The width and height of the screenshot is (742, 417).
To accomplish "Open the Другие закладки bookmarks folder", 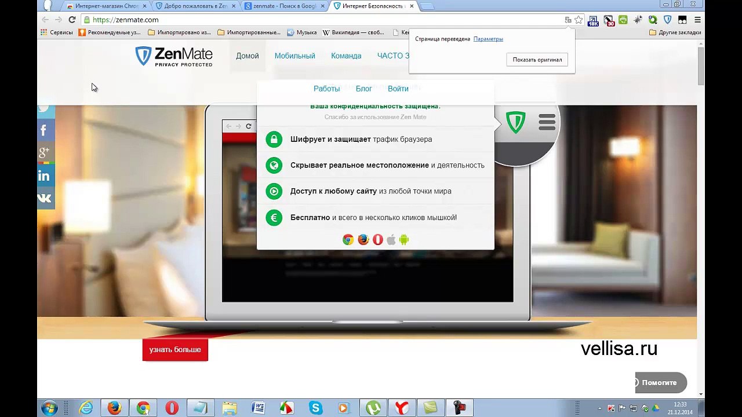I will coord(675,32).
